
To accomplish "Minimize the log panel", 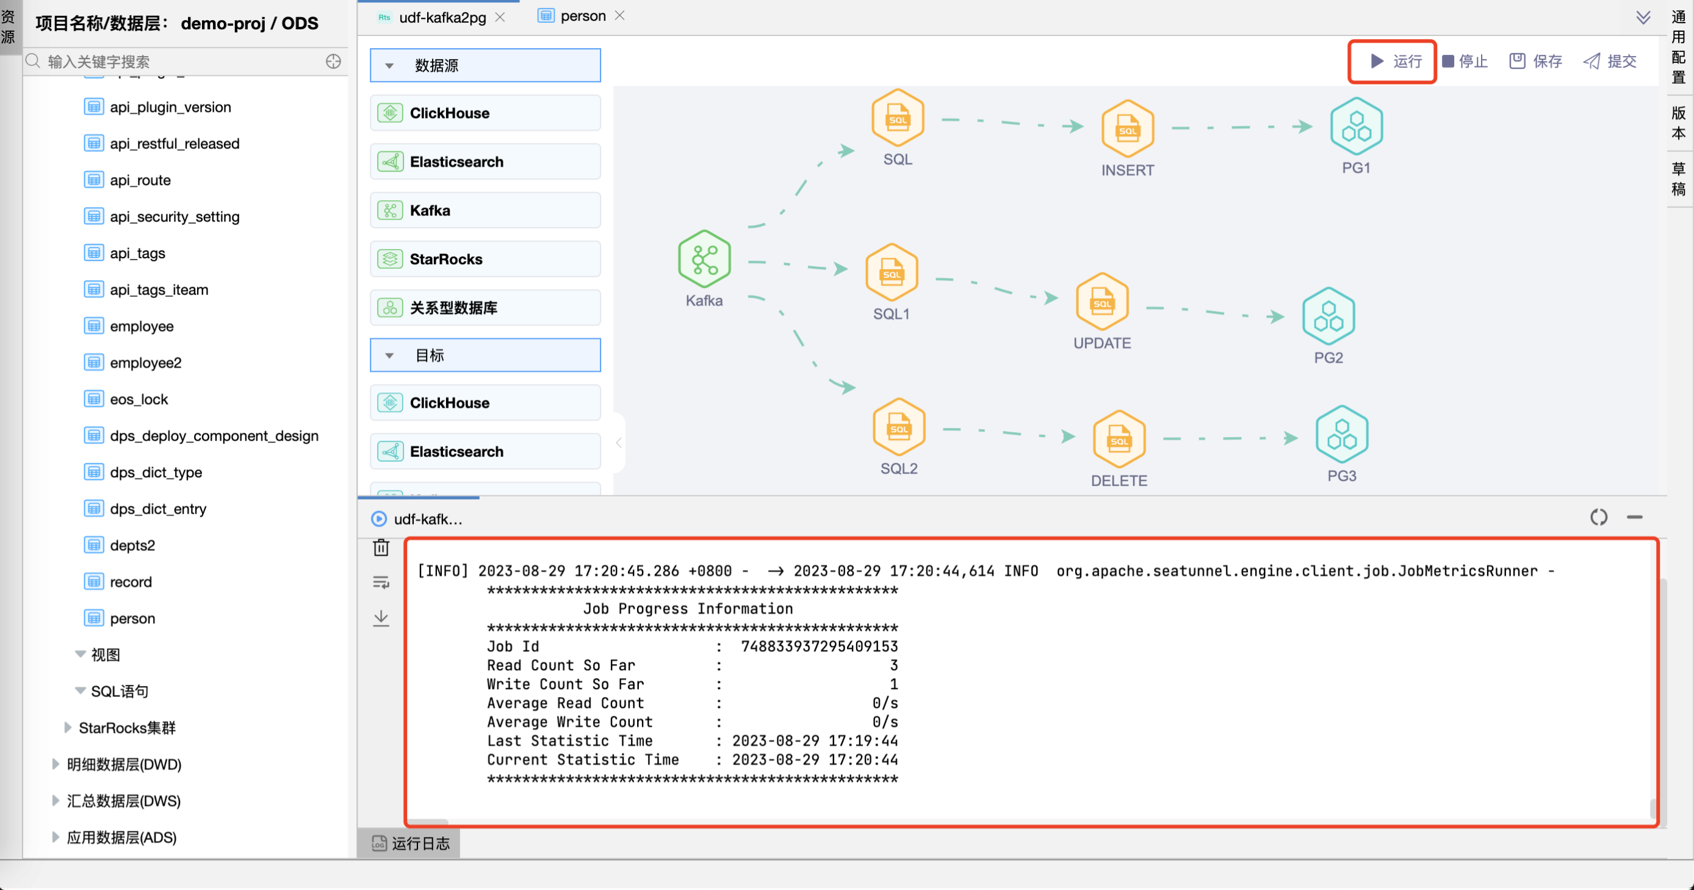I will point(1634,518).
